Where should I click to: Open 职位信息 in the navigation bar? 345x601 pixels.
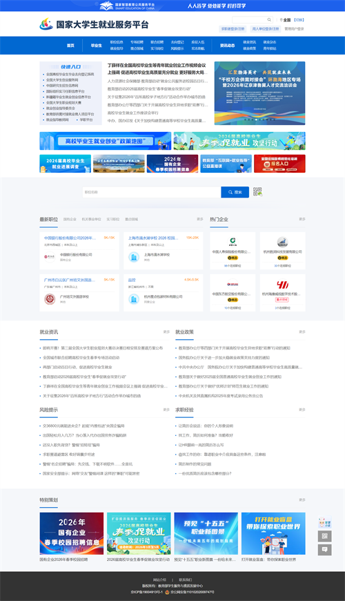(117, 42)
